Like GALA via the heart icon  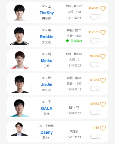[103, 104]
